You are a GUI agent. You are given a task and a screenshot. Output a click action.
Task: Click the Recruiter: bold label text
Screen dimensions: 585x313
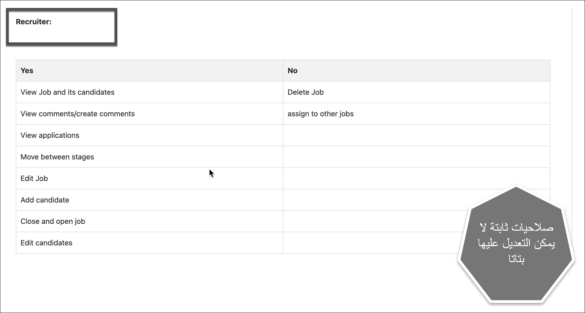pos(33,22)
